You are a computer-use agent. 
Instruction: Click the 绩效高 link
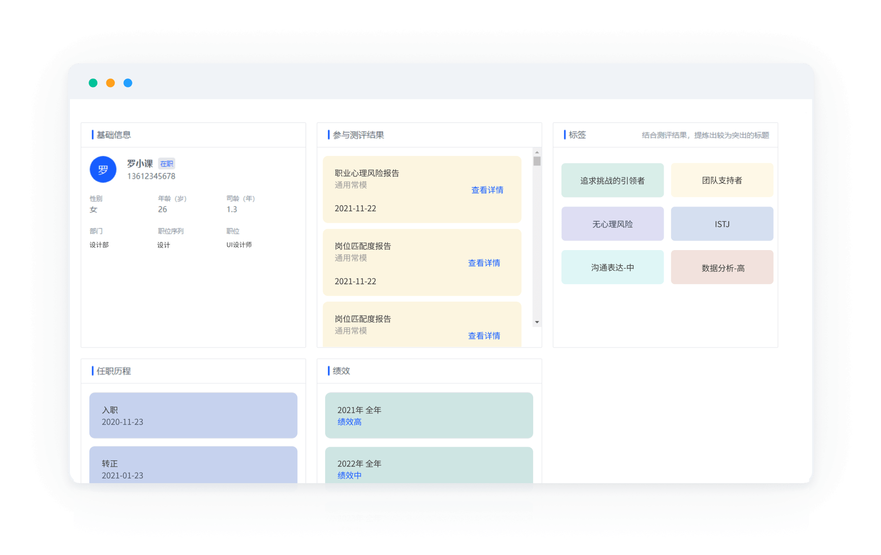pos(349,422)
